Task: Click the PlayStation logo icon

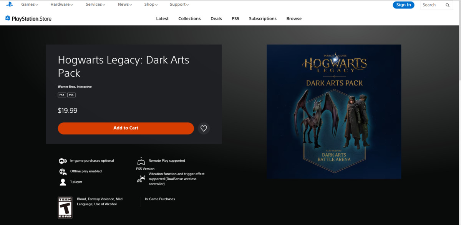Action: pos(10,5)
